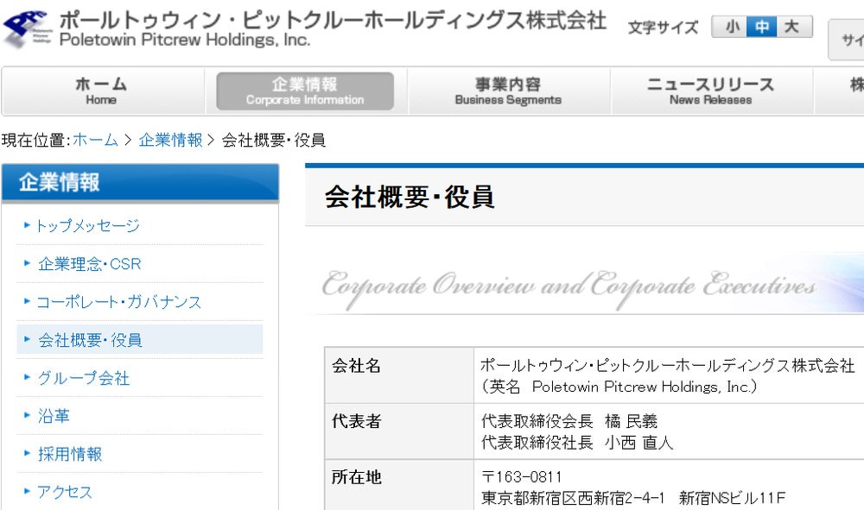Screen dimensions: 864x510
Task: Open ニュースリリース News Releases tab
Action: (x=711, y=91)
